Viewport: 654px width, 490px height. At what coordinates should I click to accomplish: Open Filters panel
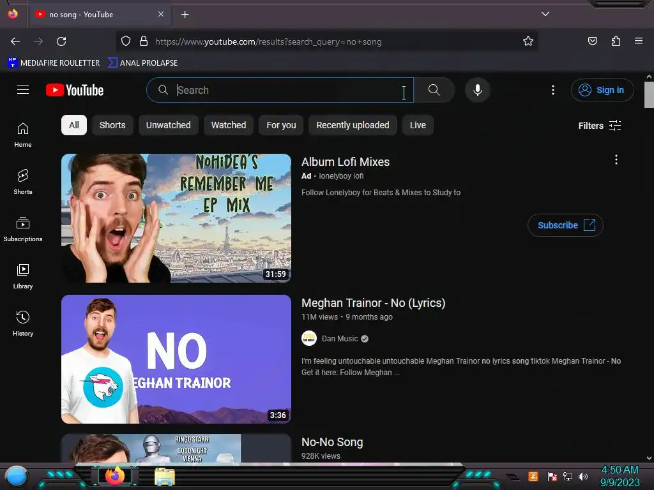click(x=599, y=126)
